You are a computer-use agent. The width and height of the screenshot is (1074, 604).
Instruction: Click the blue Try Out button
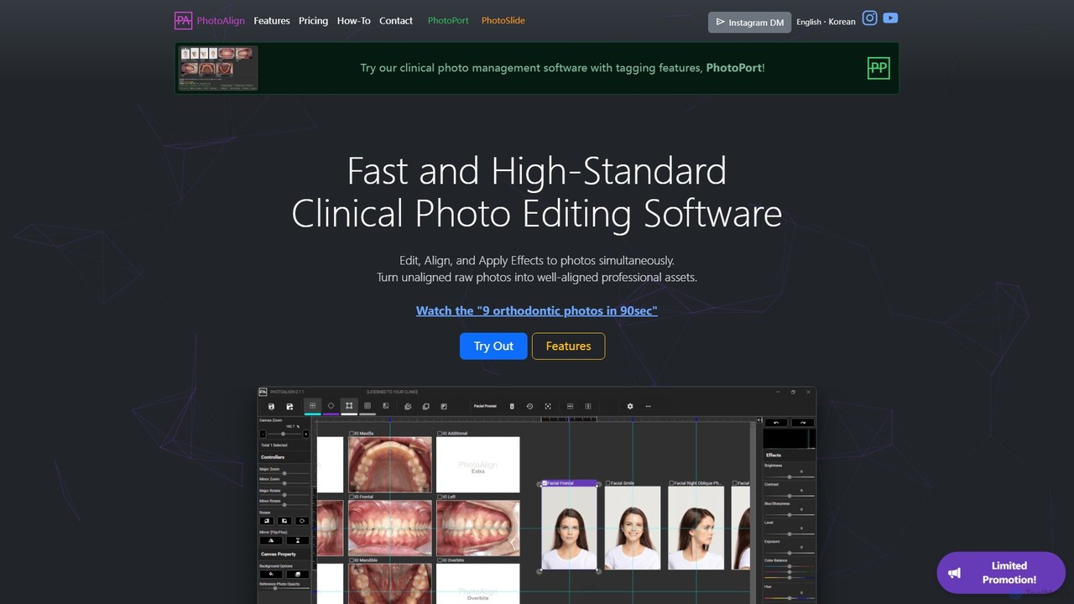(x=493, y=346)
